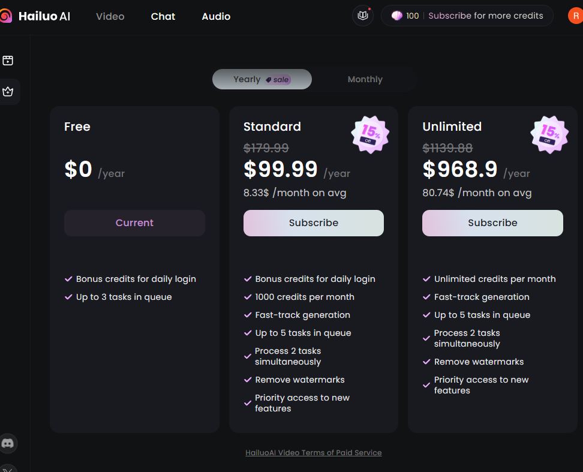Screen dimensions: 583x472
Task: Click the 15% off badge on Standard plan
Action: click(x=370, y=134)
